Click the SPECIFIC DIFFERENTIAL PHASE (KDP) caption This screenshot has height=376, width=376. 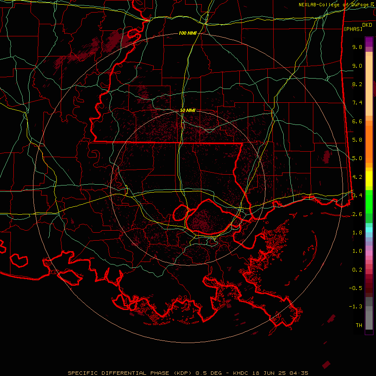[x=130, y=373]
